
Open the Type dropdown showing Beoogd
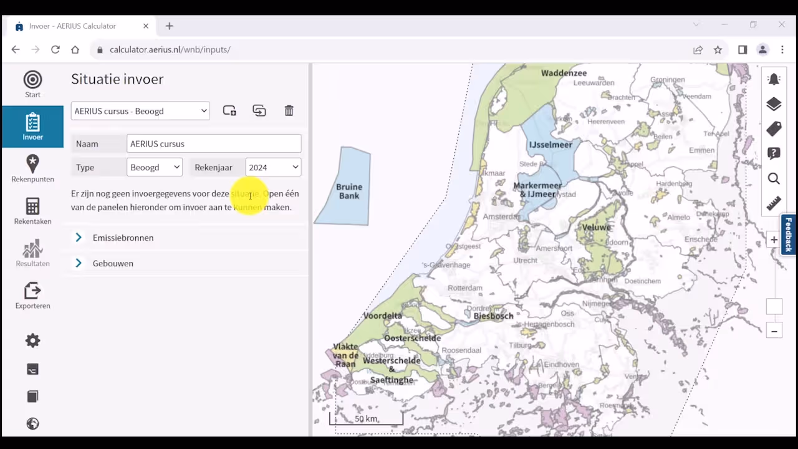(155, 167)
